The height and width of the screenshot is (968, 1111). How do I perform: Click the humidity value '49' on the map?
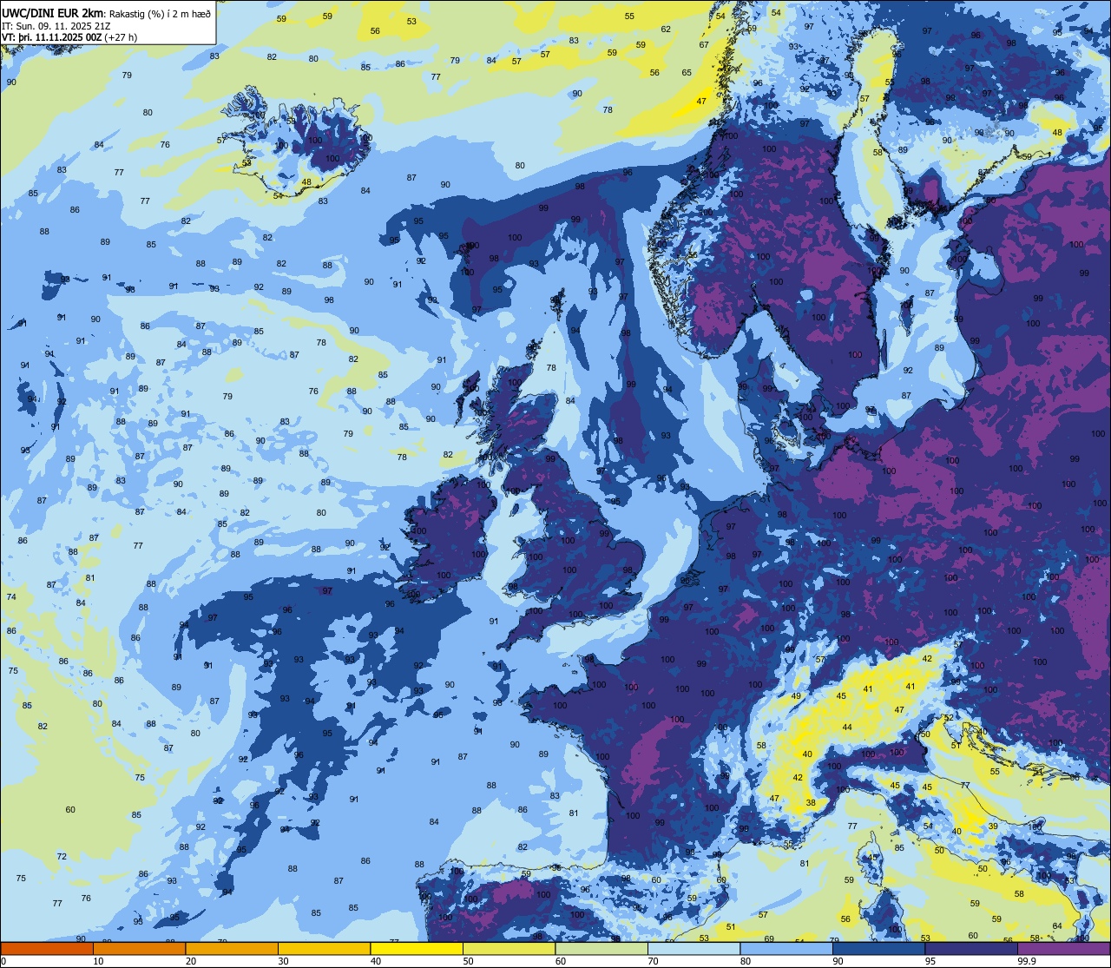pyautogui.click(x=796, y=696)
